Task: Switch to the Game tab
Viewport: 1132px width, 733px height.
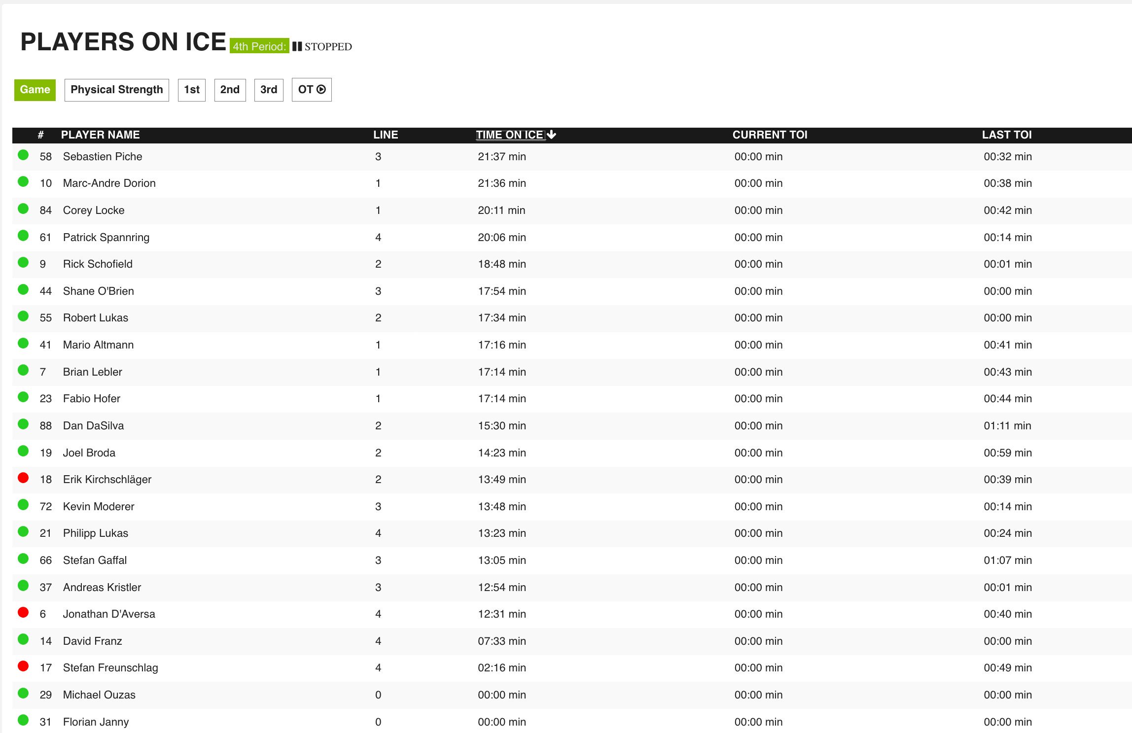Action: tap(35, 90)
